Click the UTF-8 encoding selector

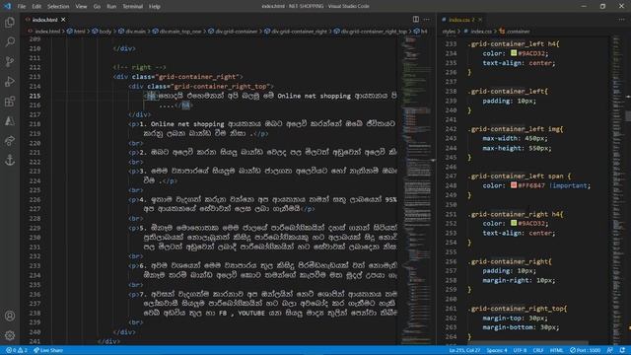click(520, 350)
